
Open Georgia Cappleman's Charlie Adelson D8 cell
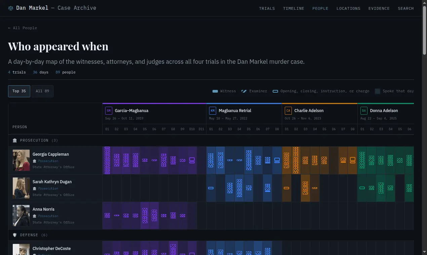(353, 160)
